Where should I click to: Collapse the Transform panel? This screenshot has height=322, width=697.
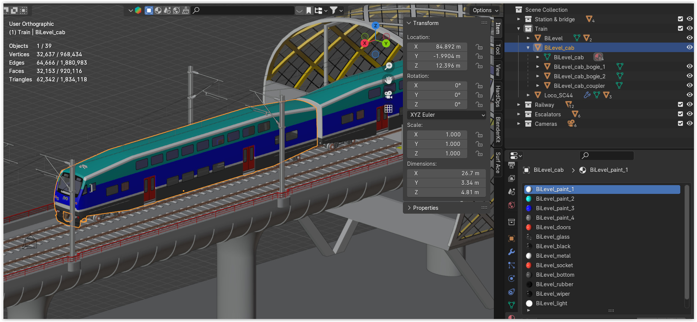click(409, 23)
